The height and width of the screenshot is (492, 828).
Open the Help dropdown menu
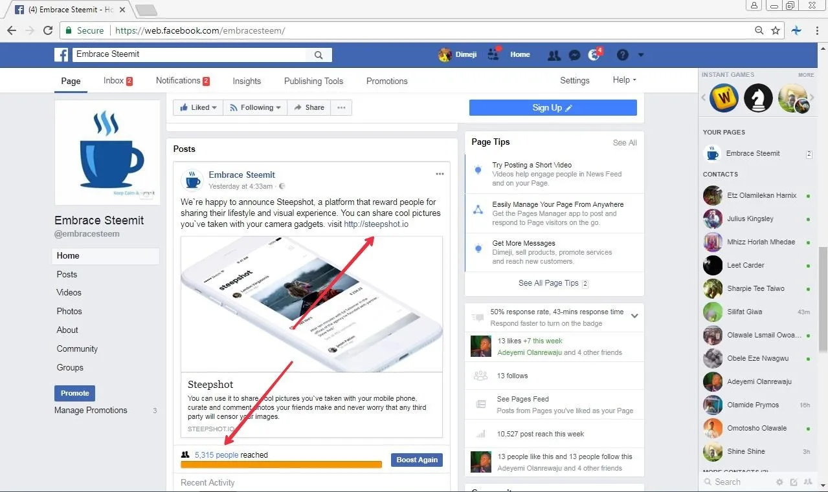(624, 80)
